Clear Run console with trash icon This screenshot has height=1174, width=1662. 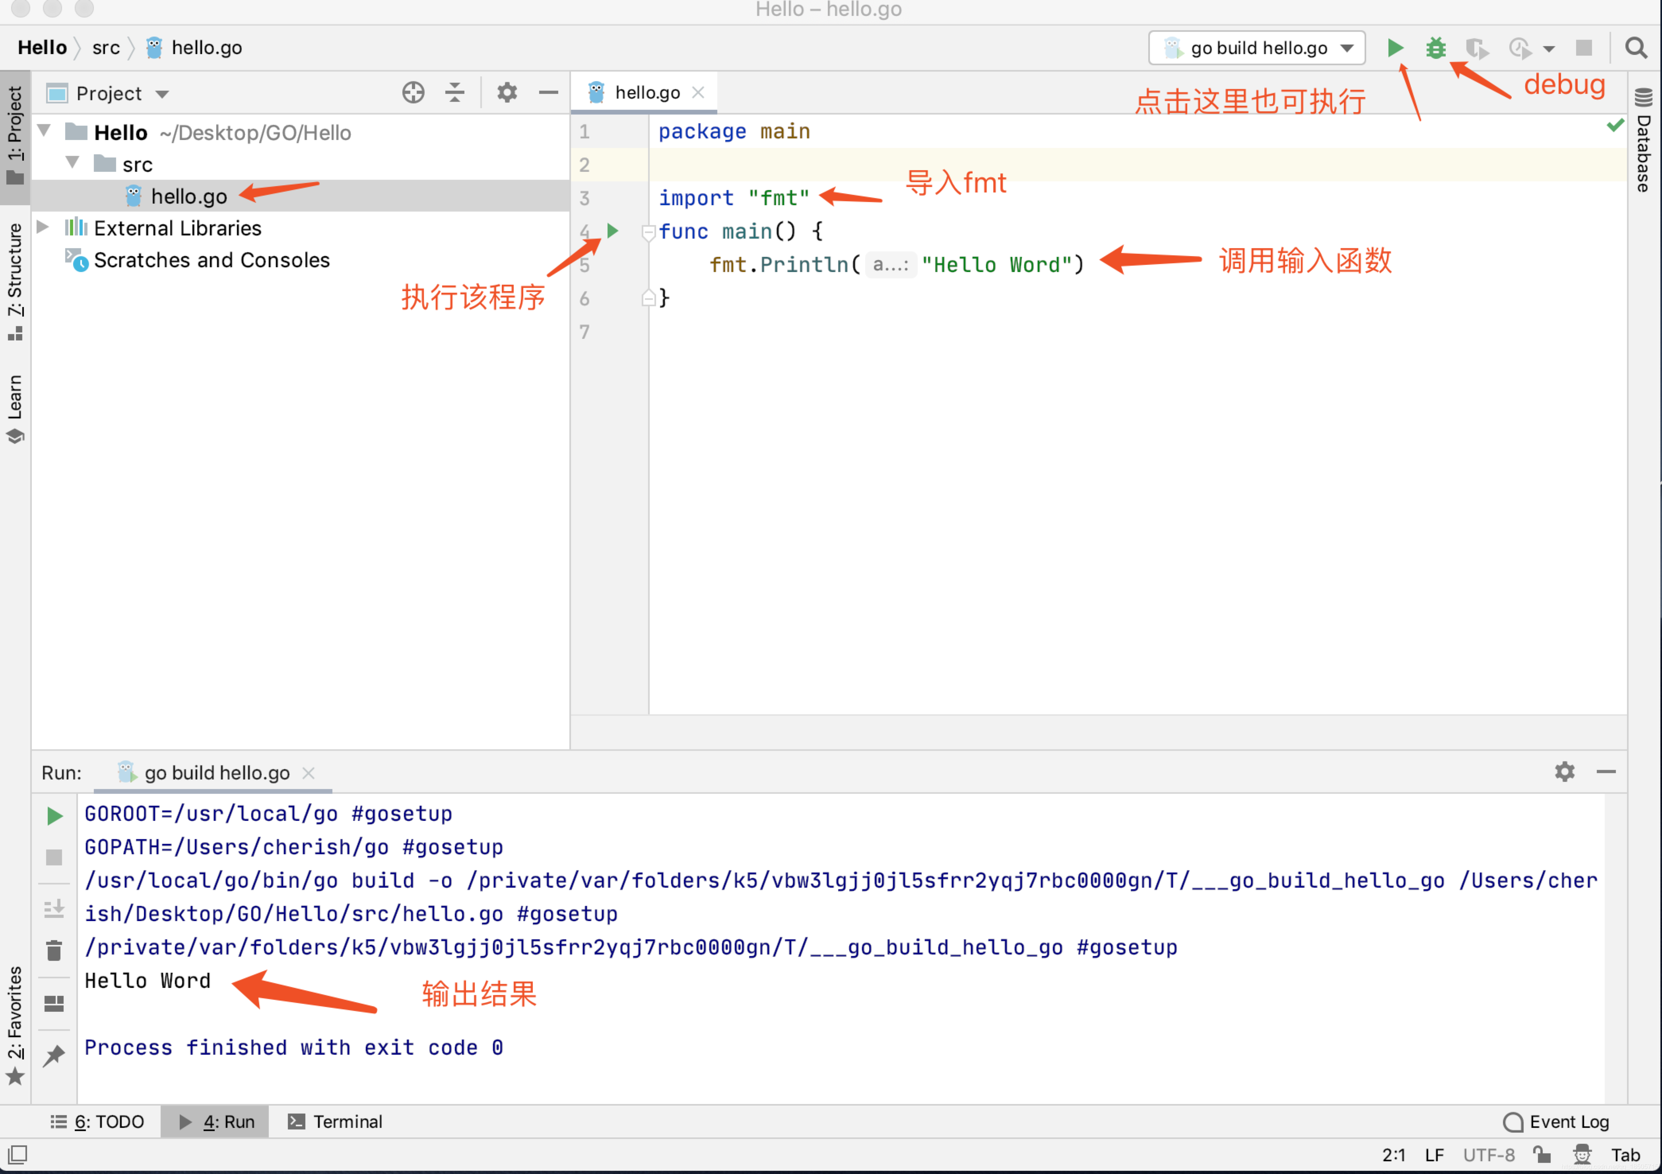point(54,950)
